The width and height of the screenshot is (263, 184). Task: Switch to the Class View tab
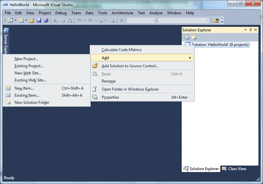(234, 169)
